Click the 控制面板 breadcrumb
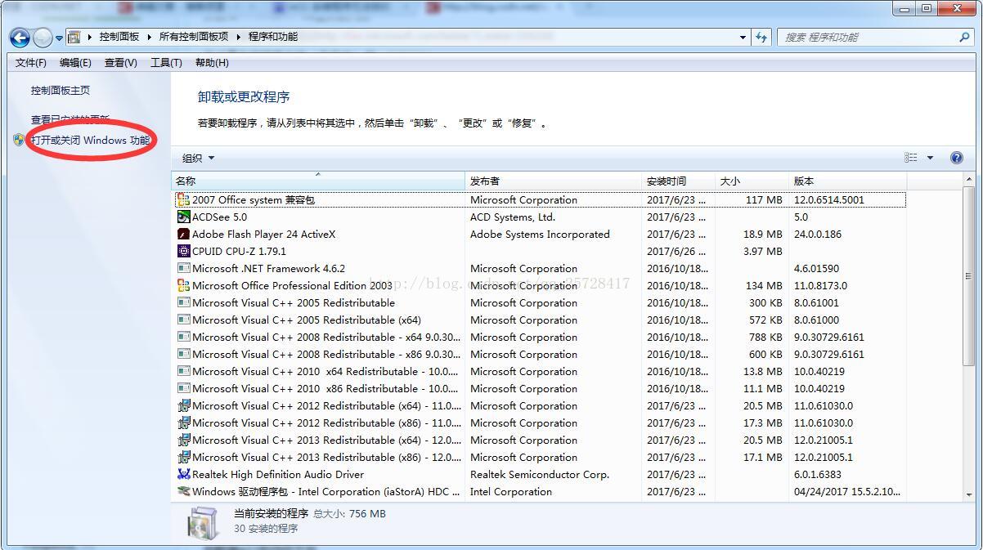The height and width of the screenshot is (550, 983). 119,37
